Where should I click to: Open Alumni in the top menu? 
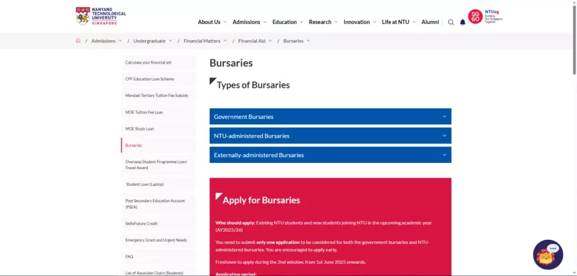pyautogui.click(x=430, y=22)
